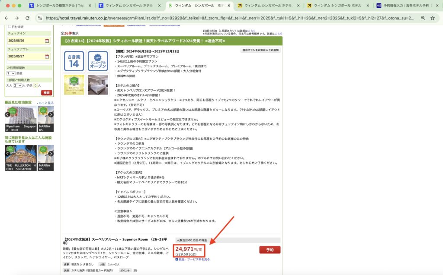Viewport: 443px width, 275px height.
Task: Click the 【期間】2024年06月28日 line
Action: pos(147,51)
